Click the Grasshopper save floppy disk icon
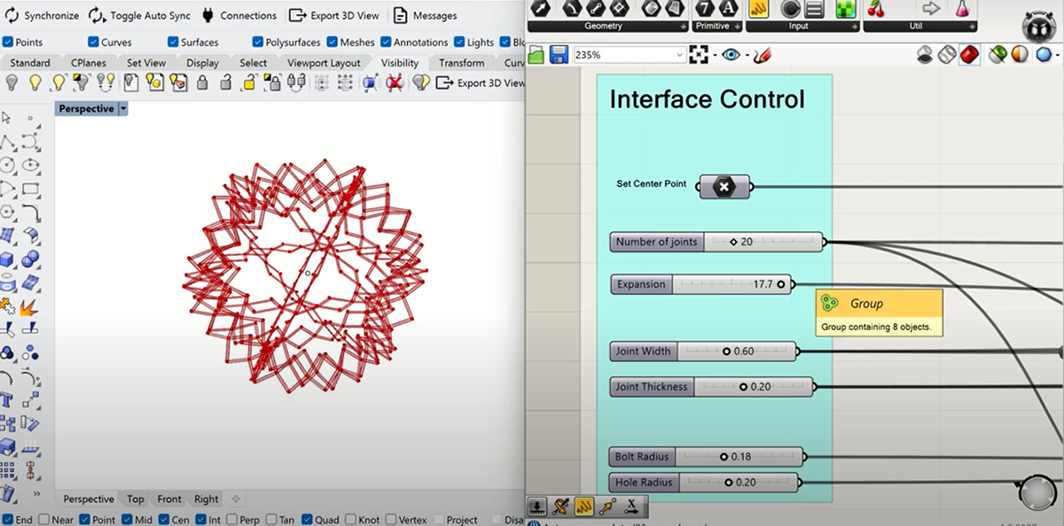Screen dimensions: 1064x526 click(x=559, y=56)
